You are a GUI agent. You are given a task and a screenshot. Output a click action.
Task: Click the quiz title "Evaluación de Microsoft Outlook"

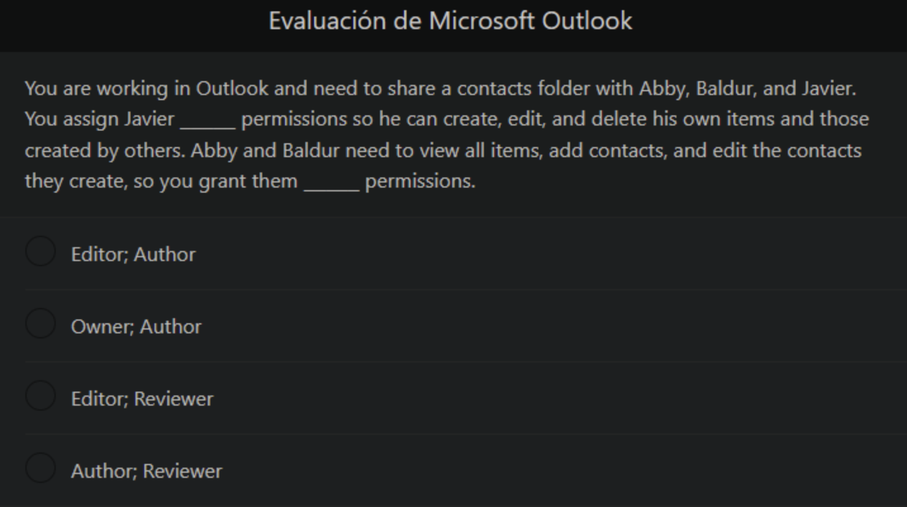tap(450, 20)
